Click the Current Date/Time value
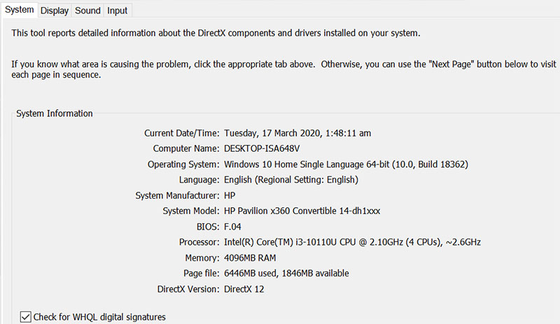This screenshot has height=324, width=560. coord(297,133)
